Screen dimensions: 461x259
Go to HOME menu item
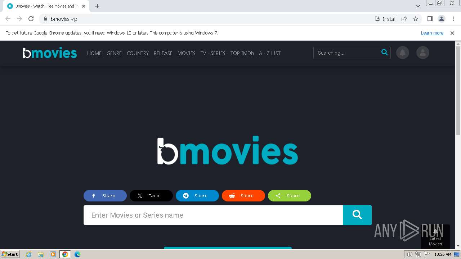[x=94, y=53]
